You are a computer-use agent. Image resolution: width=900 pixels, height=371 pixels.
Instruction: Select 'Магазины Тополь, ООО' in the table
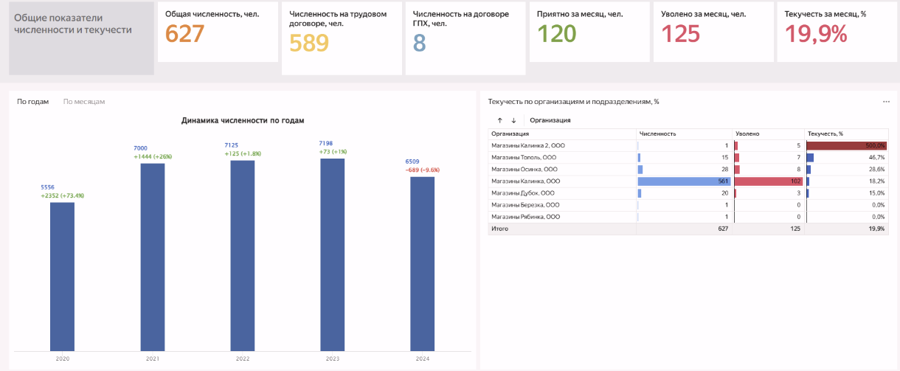tap(525, 158)
